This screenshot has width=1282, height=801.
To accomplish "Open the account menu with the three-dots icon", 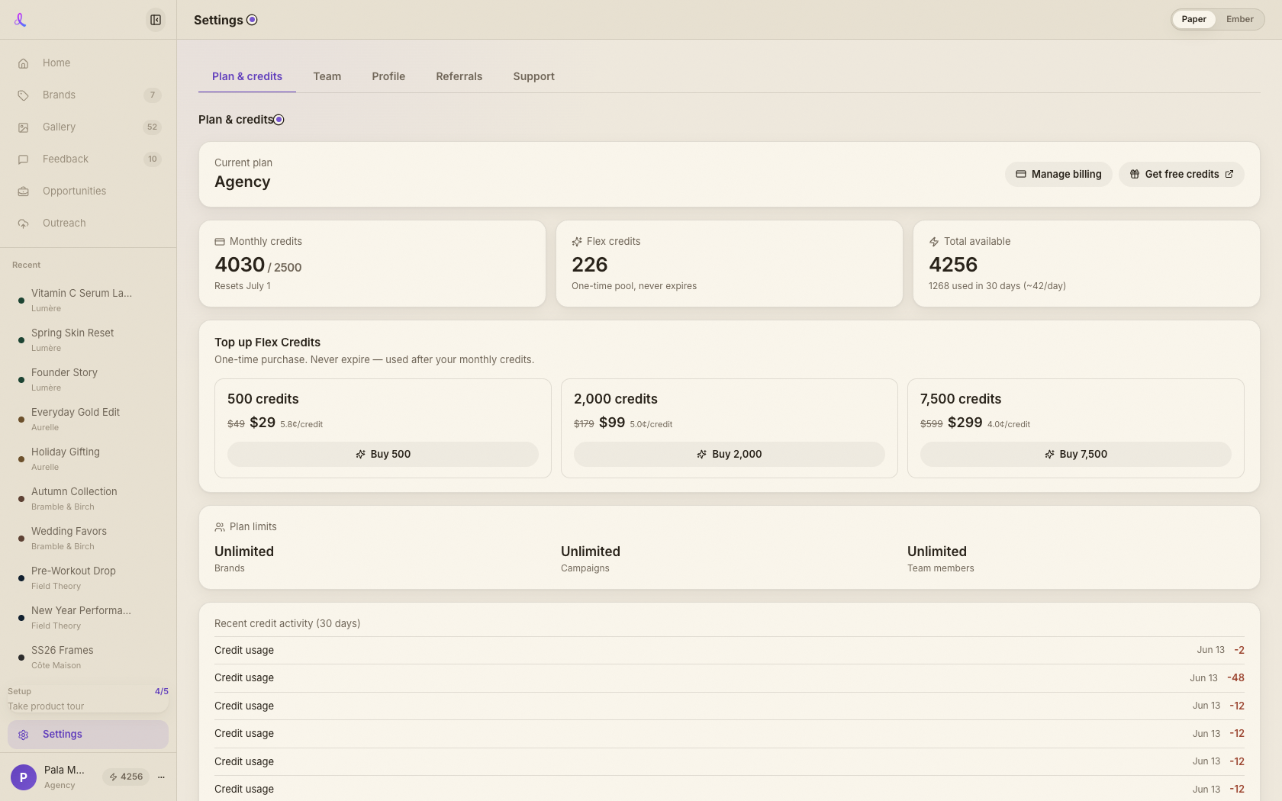I will pos(161,777).
